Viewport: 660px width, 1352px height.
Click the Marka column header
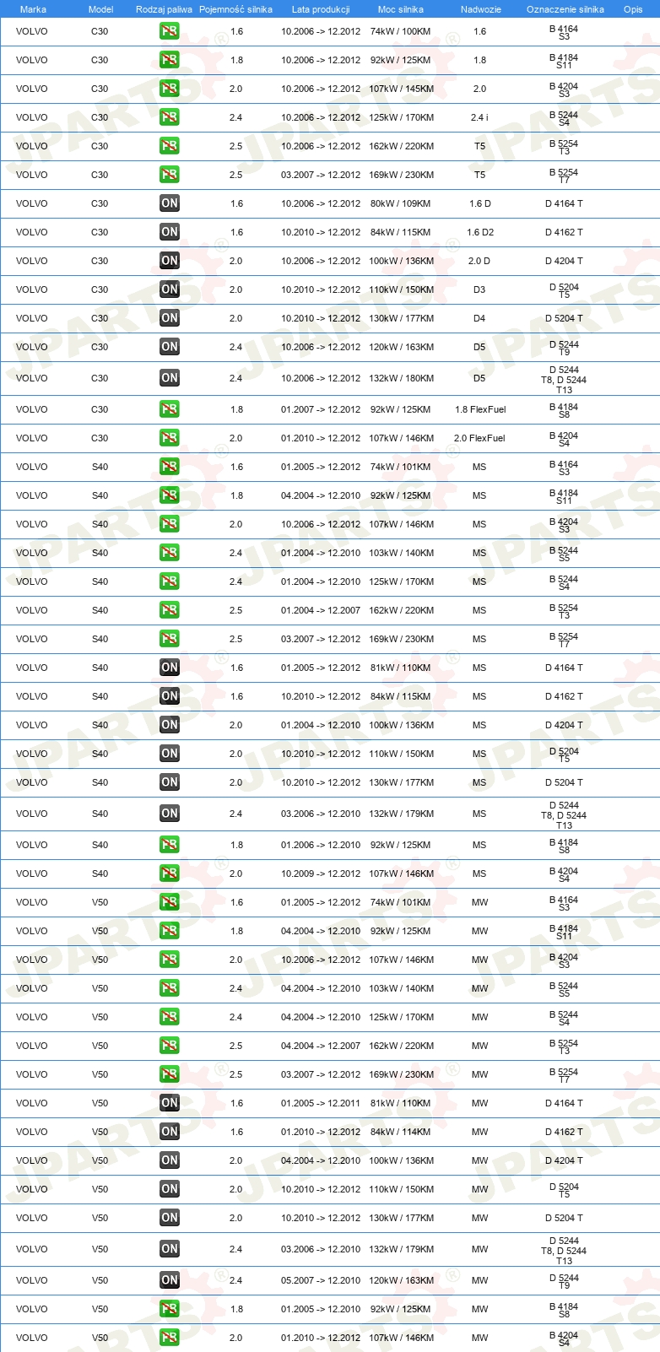(x=33, y=9)
